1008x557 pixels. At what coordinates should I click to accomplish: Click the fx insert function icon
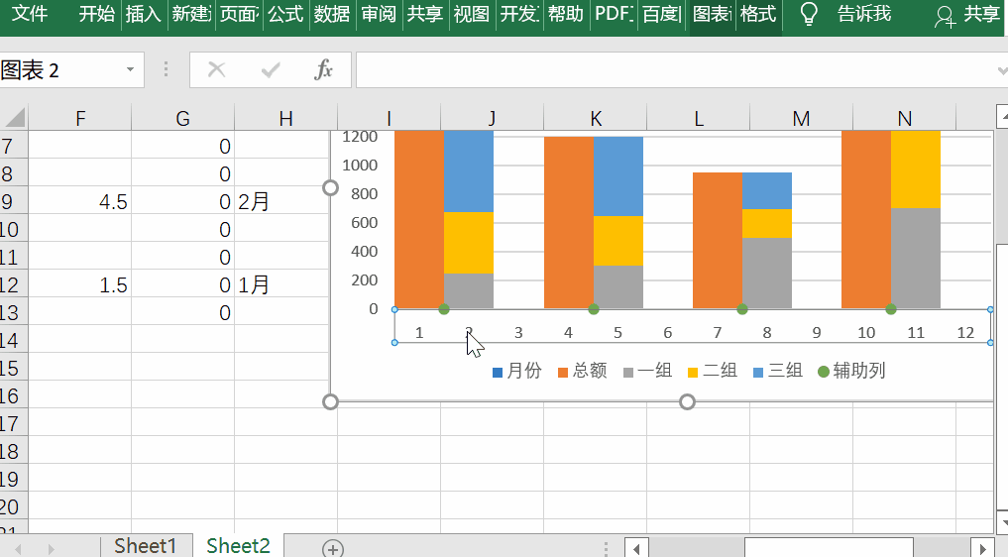pos(323,69)
